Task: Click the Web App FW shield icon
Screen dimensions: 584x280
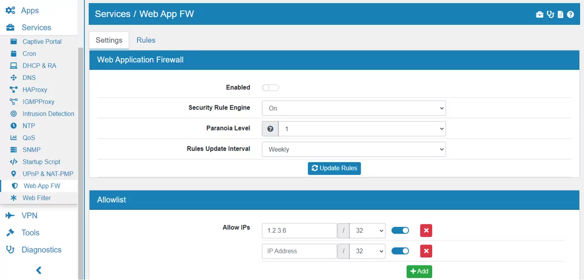Action: tap(15, 186)
